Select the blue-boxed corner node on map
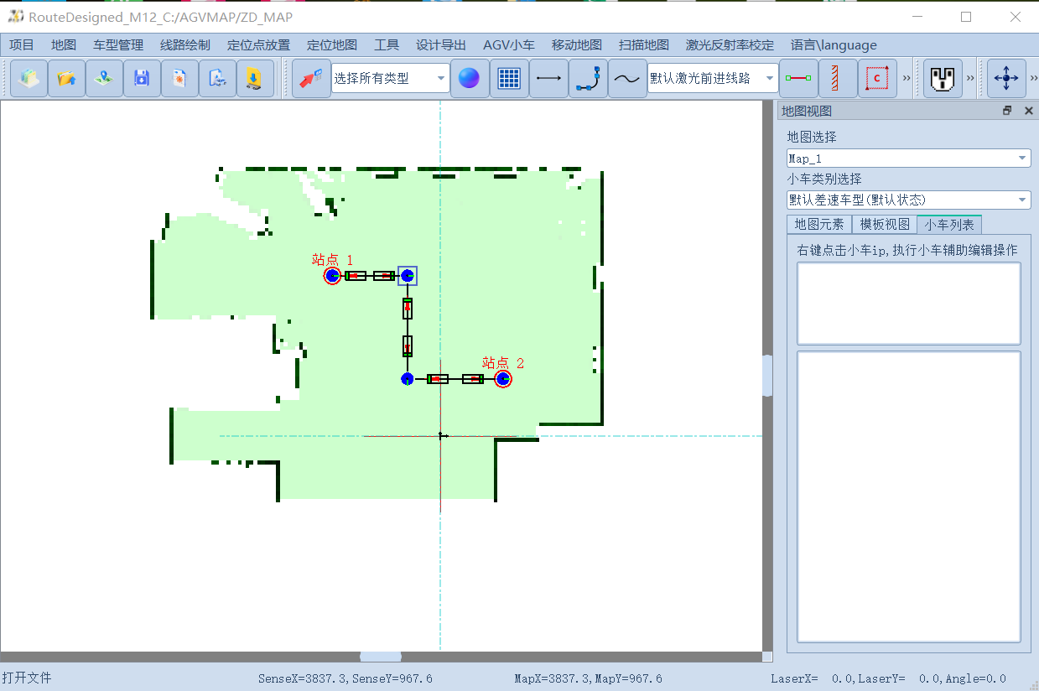Screen dimensions: 1039x691 (x=408, y=276)
